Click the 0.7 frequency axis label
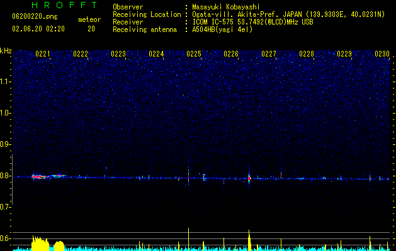Screen dimensions: 396x251 (6, 207)
